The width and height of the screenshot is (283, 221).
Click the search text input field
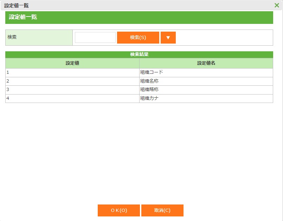click(95, 38)
